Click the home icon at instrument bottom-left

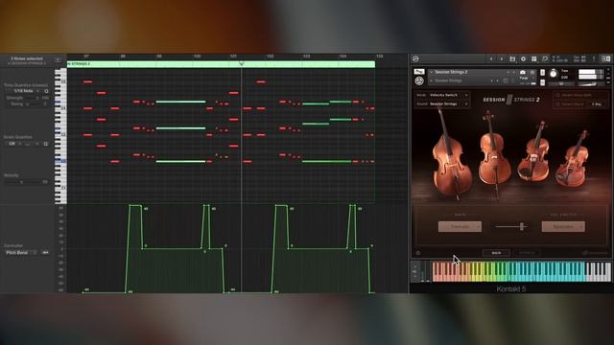pos(418,253)
